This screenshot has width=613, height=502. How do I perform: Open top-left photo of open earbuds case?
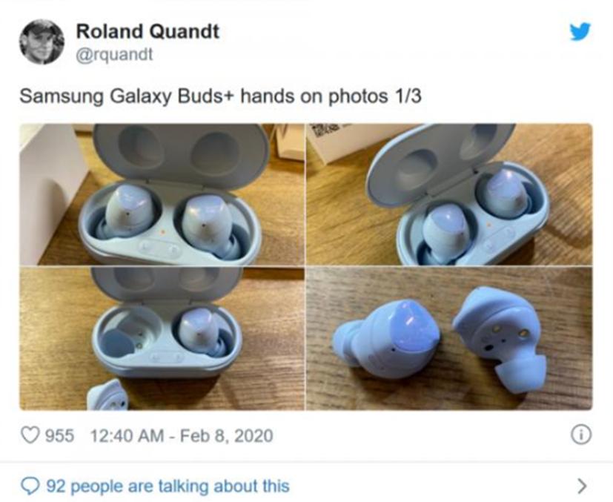point(162,194)
